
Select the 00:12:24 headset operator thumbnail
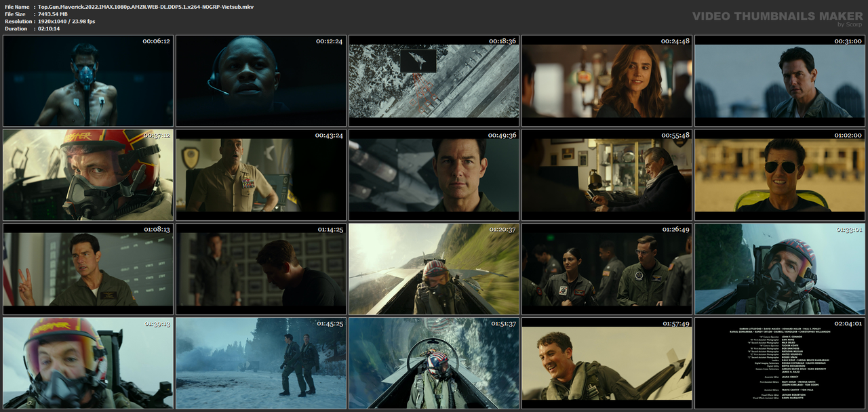pyautogui.click(x=261, y=81)
